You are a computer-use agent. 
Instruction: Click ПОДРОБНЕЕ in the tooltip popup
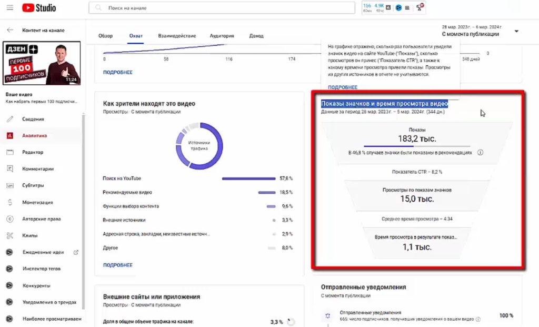point(342,87)
